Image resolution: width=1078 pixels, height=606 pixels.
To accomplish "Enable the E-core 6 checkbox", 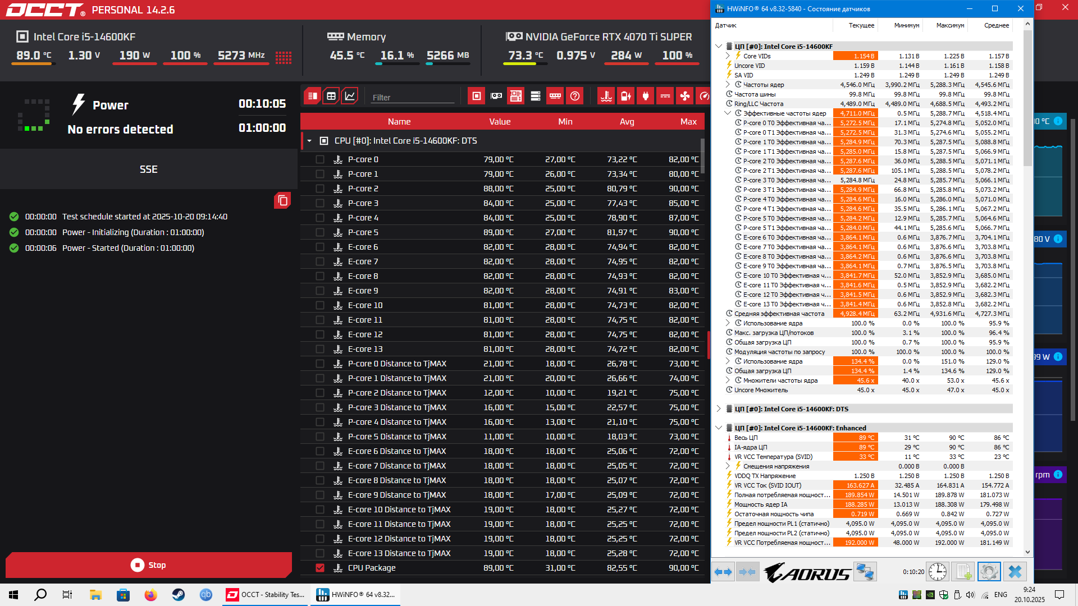I will click(320, 247).
